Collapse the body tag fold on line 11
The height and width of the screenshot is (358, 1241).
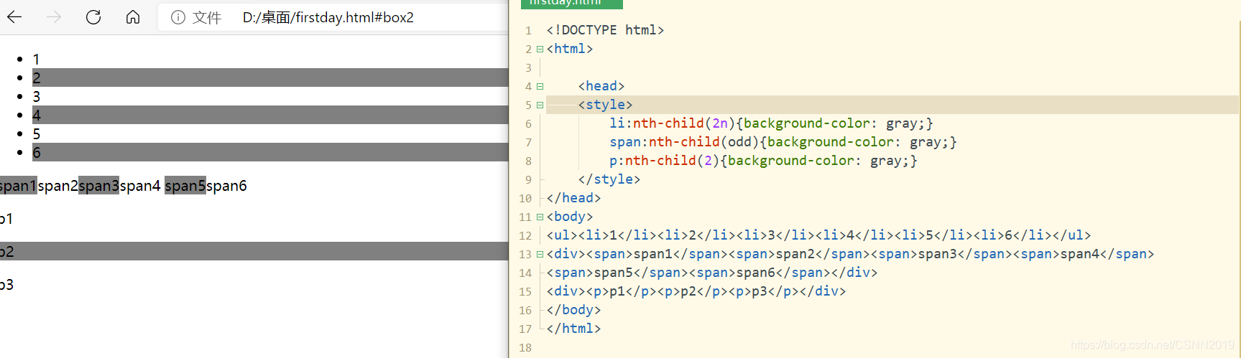(540, 217)
